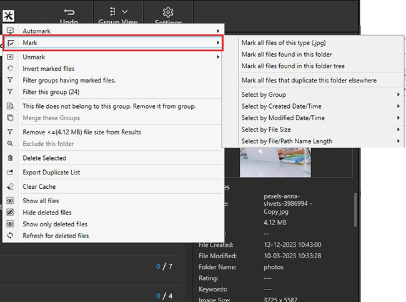Choose Automark from the context menu

point(113,31)
